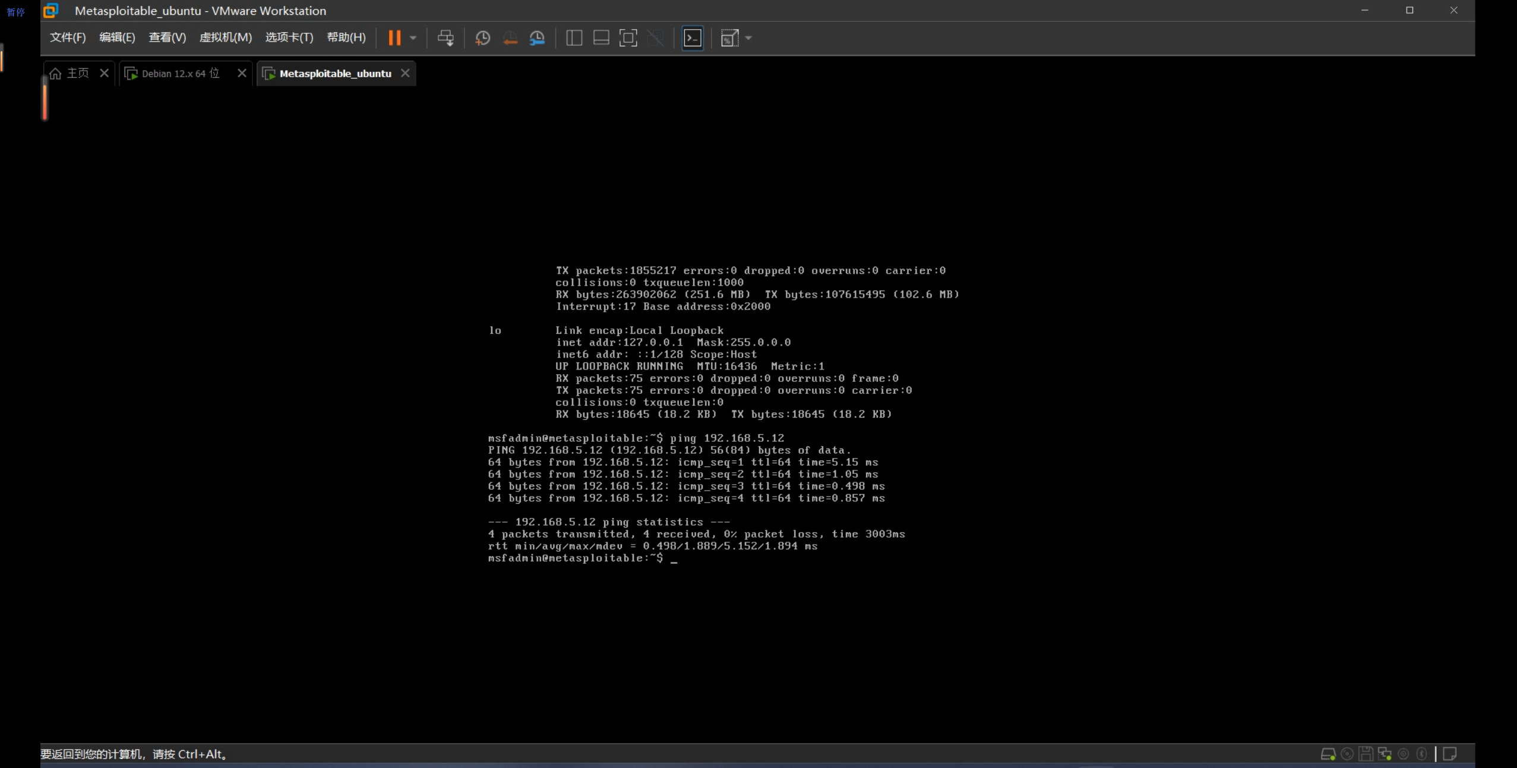Close the Metasploitable_ubuntu tab
1517x768 pixels.
tap(405, 73)
